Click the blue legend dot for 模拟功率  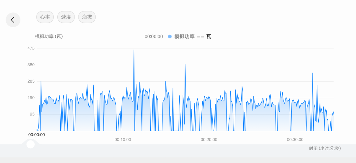tap(170, 36)
